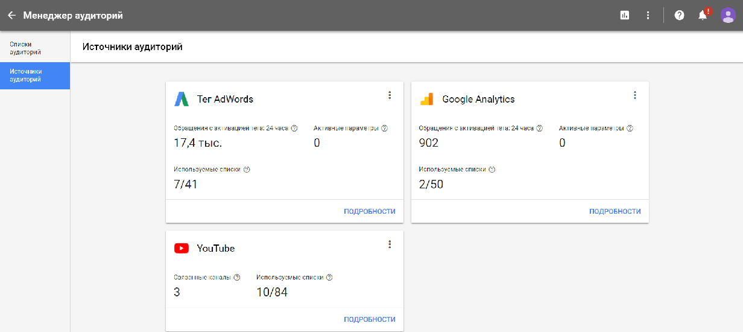Click the back arrow in the header
The height and width of the screenshot is (332, 743).
pos(11,16)
